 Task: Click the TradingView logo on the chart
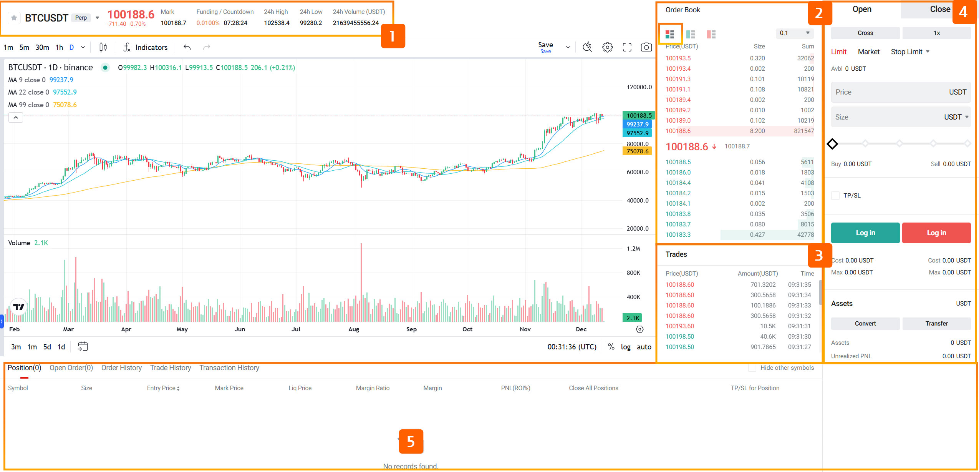tap(18, 307)
